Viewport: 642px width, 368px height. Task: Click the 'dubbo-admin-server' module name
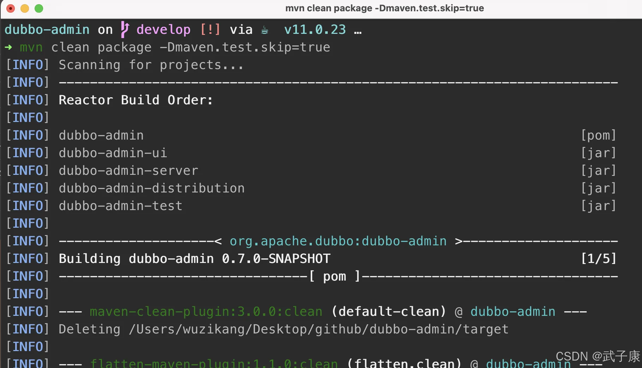point(129,171)
